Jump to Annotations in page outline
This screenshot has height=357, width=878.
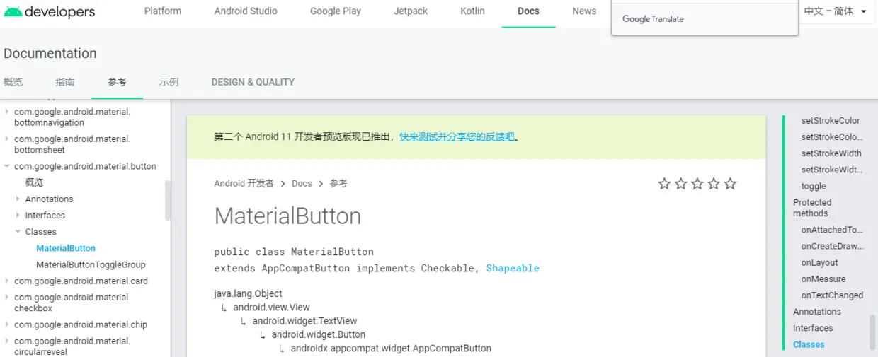(817, 312)
